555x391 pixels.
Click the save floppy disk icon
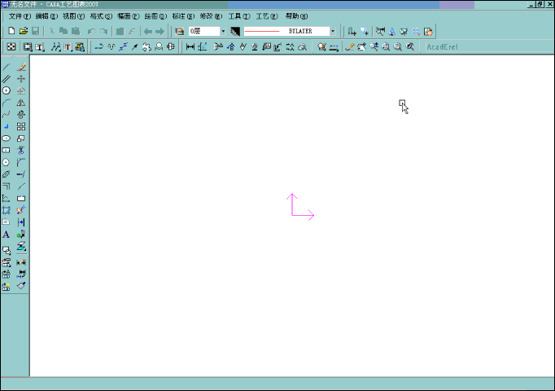tap(35, 31)
